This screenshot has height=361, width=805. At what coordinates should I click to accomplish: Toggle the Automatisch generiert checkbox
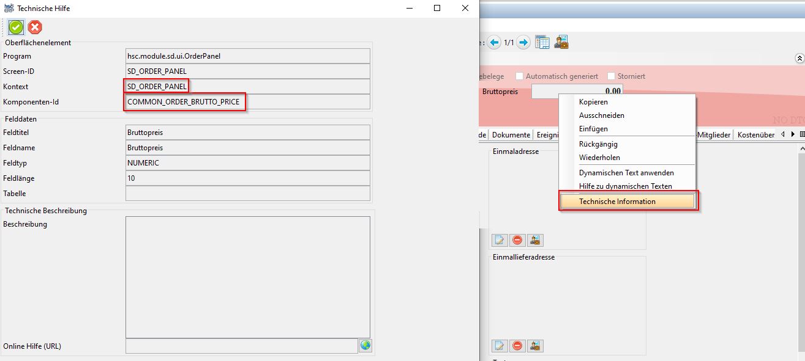[x=519, y=76]
